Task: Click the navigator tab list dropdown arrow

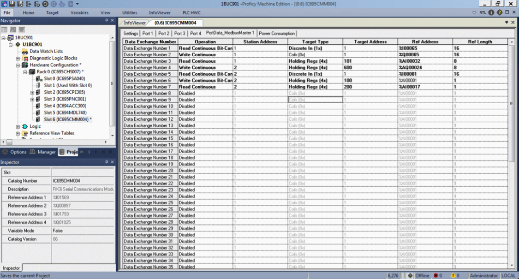Action: click(111, 152)
